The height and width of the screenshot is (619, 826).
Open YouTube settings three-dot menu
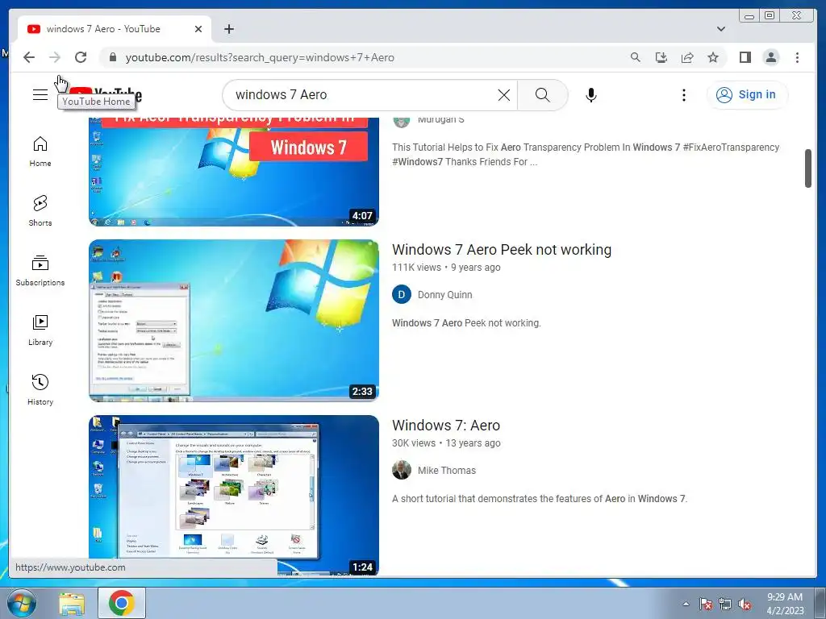click(x=684, y=95)
